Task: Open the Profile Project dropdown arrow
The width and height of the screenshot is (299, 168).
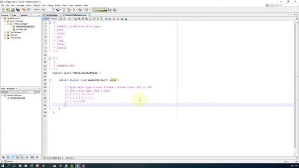Action: click(89, 10)
